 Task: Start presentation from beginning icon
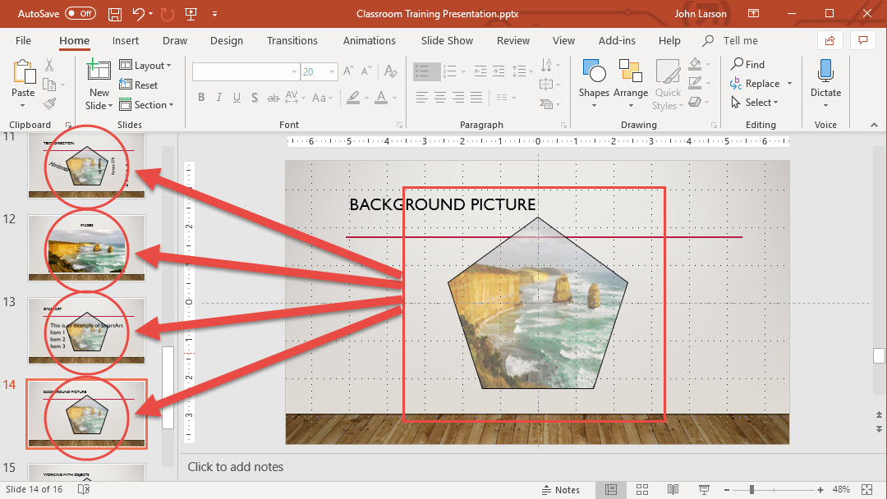[191, 14]
